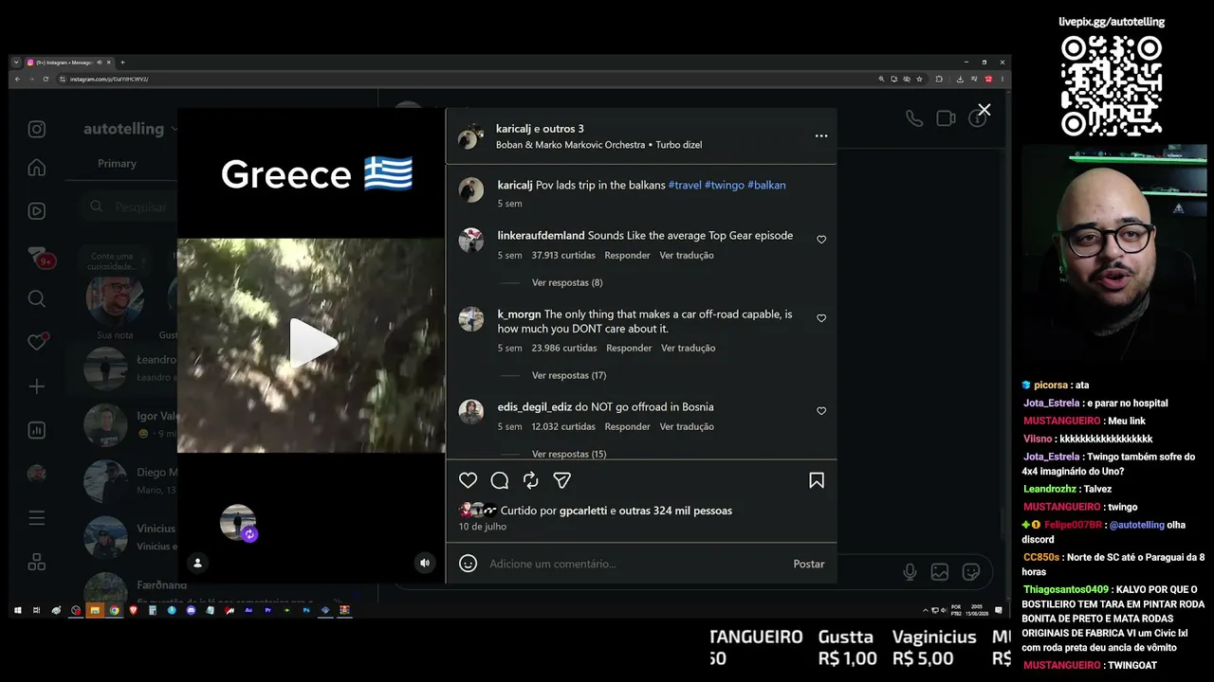Open the Chrome tab search dropdown

[16, 63]
